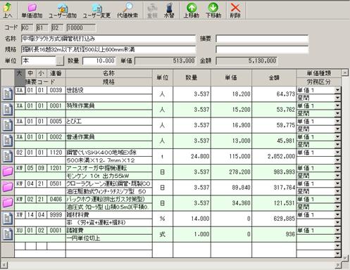Click vertical scrollbar up arrow of table

tap(345, 72)
